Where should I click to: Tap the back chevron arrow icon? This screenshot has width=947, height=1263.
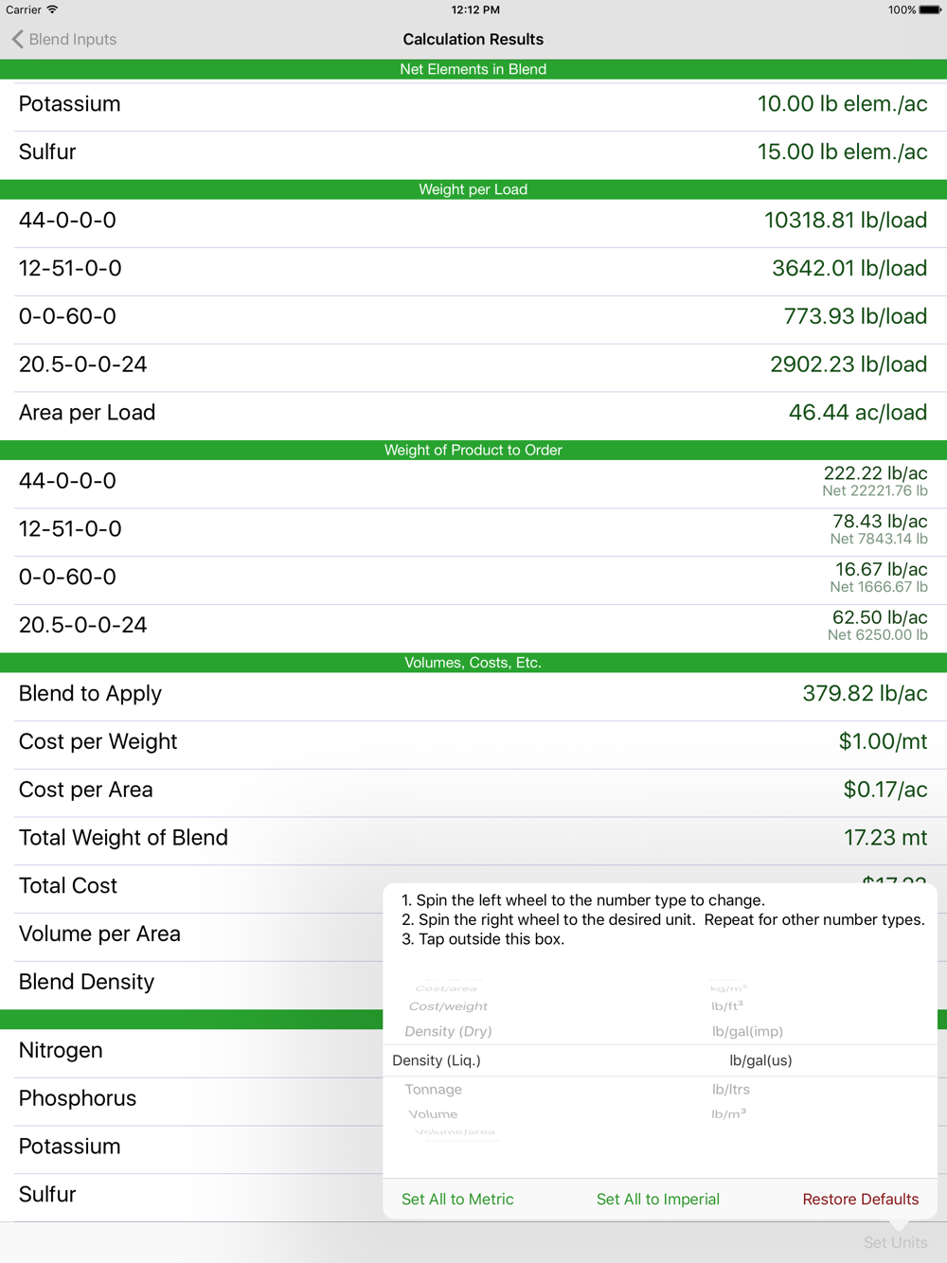pyautogui.click(x=17, y=39)
